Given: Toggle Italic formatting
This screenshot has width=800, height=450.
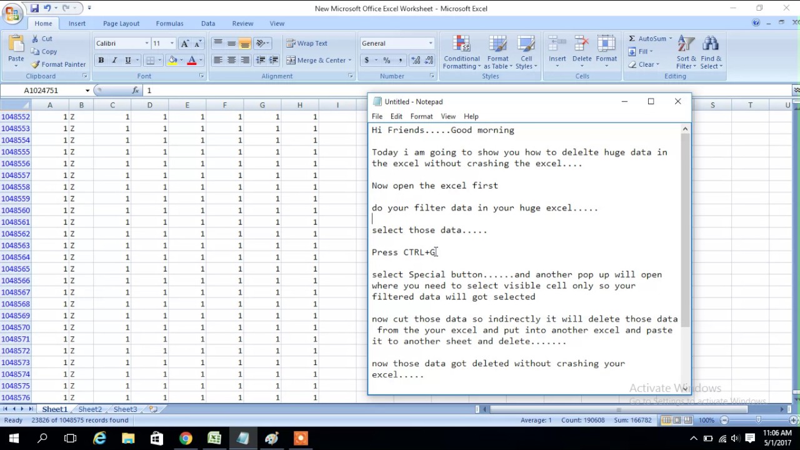Looking at the screenshot, I should point(114,60).
